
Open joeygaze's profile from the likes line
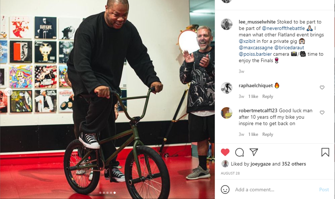[x=261, y=164]
